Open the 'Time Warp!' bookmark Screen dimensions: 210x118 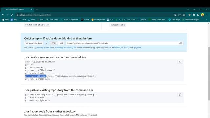coord(174,20)
